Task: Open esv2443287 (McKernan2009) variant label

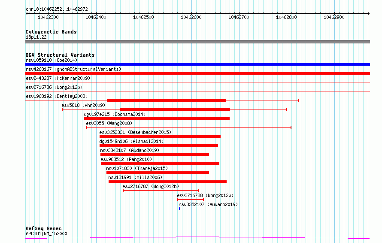Action: [x=58, y=78]
